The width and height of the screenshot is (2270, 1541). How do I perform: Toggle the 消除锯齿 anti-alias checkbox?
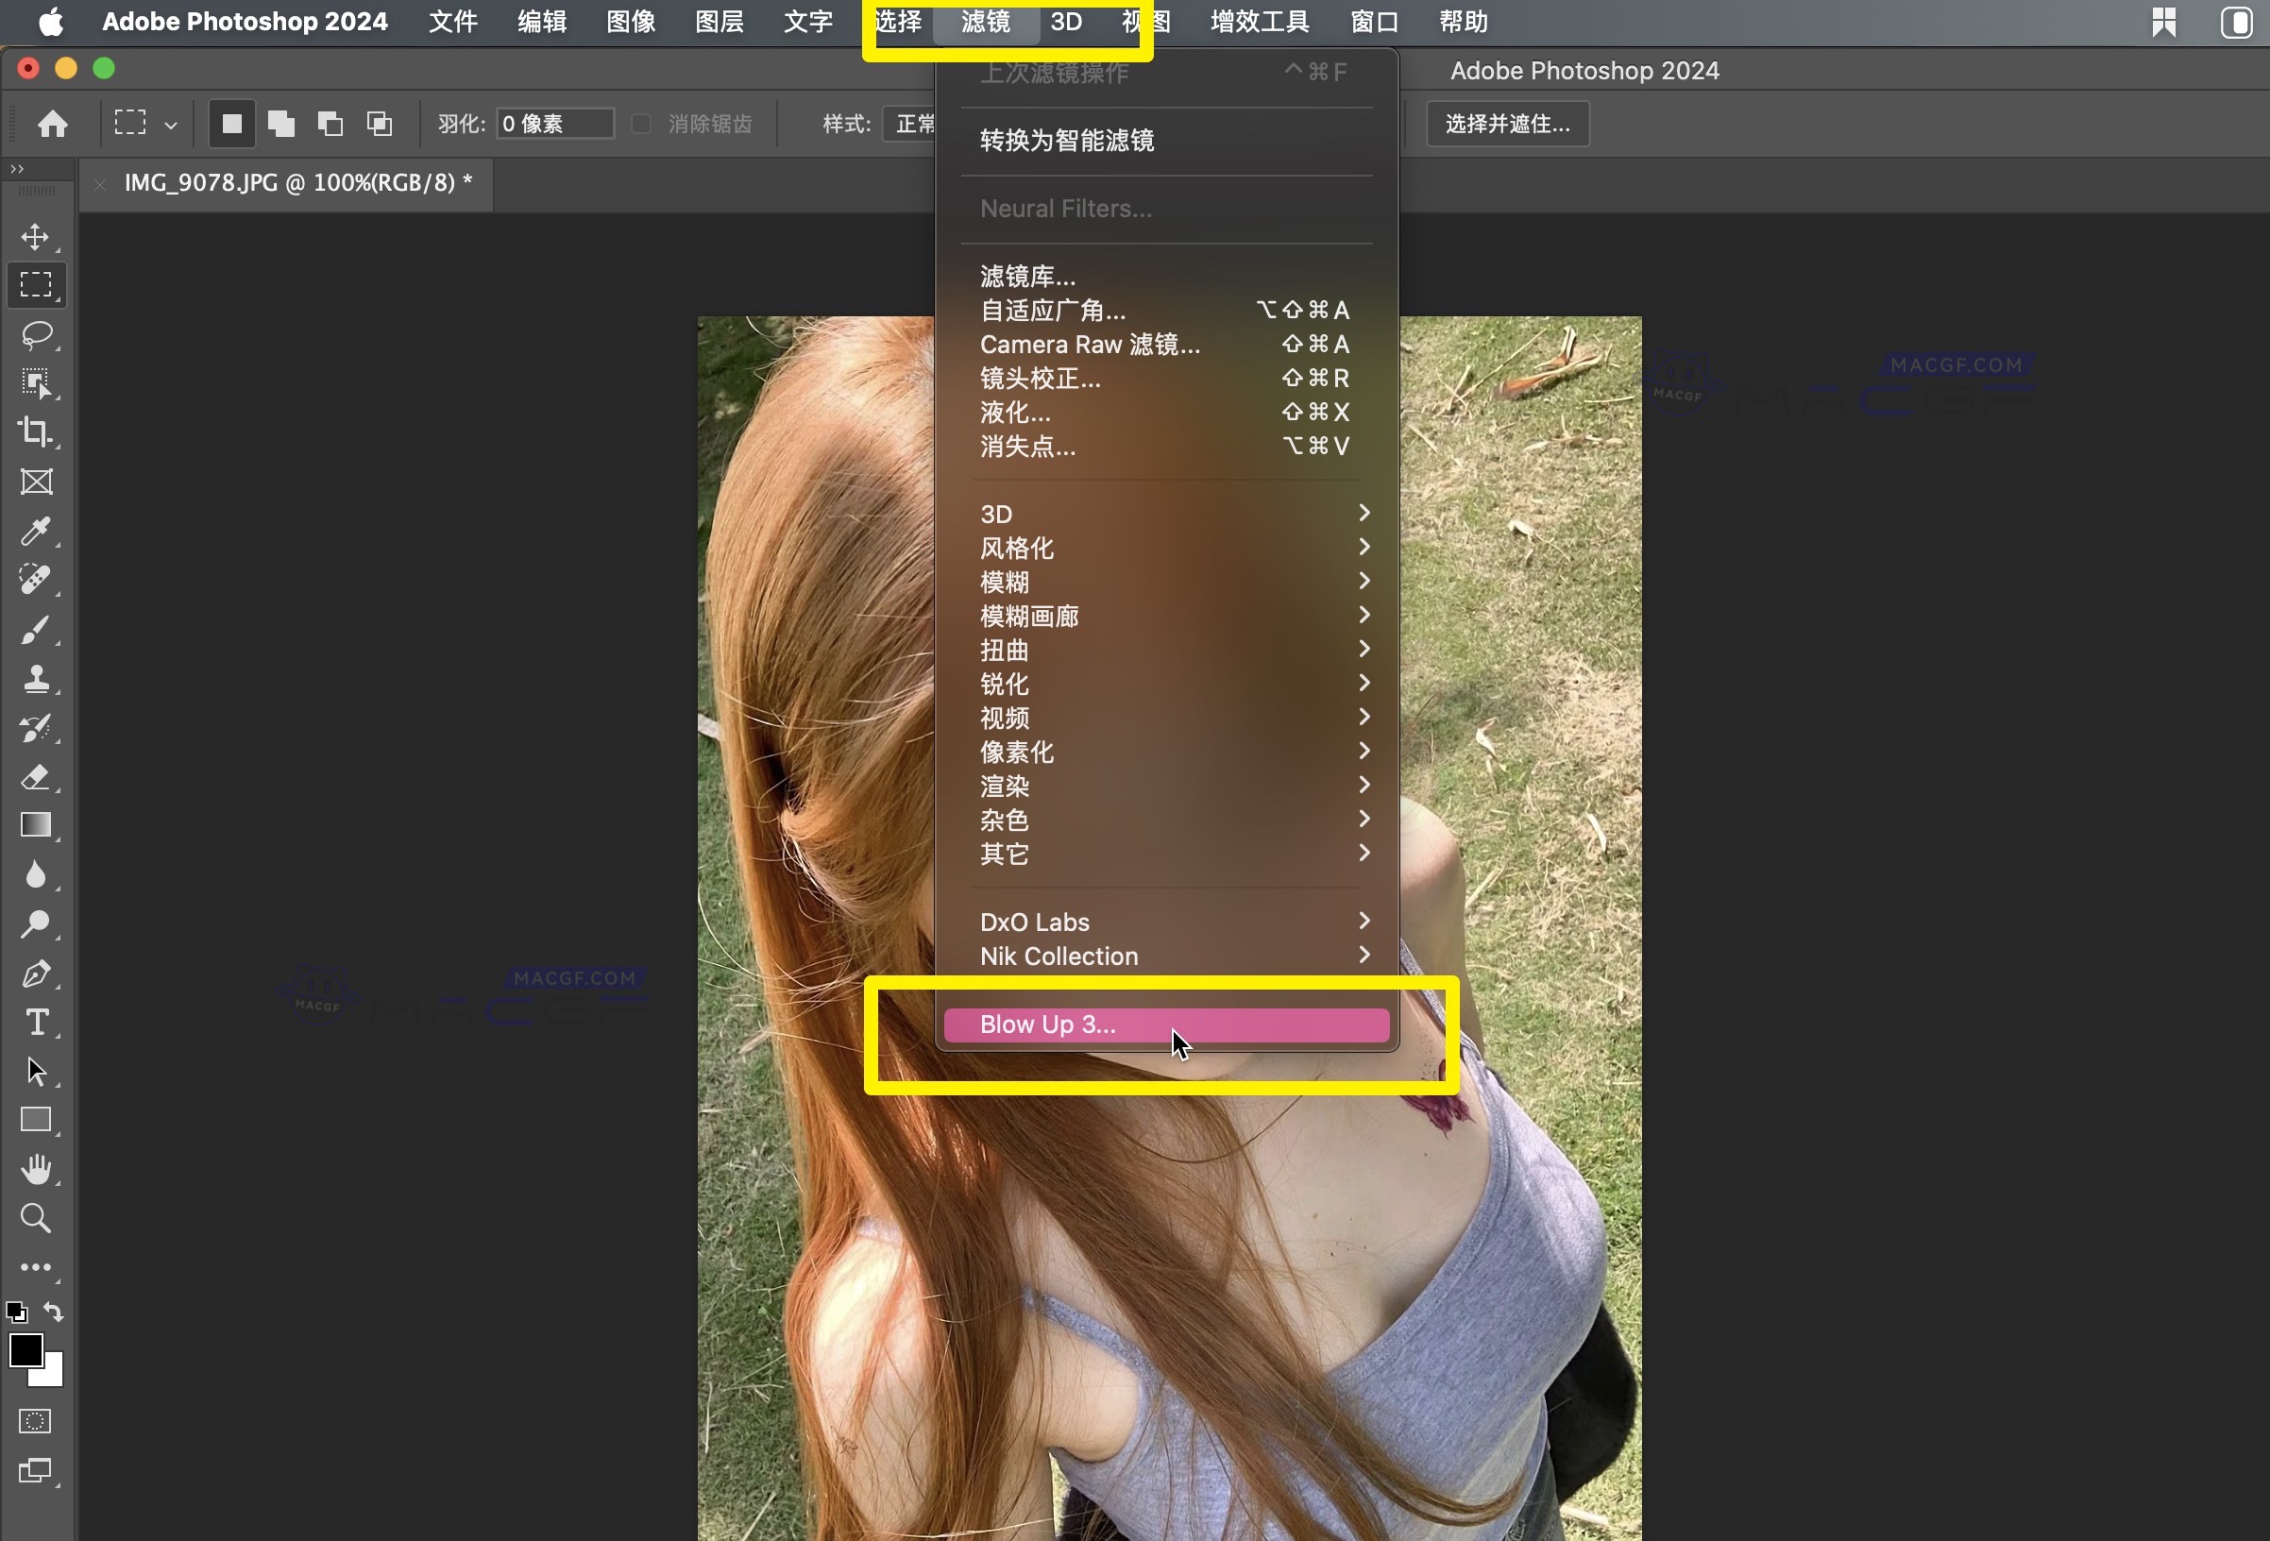(x=641, y=124)
